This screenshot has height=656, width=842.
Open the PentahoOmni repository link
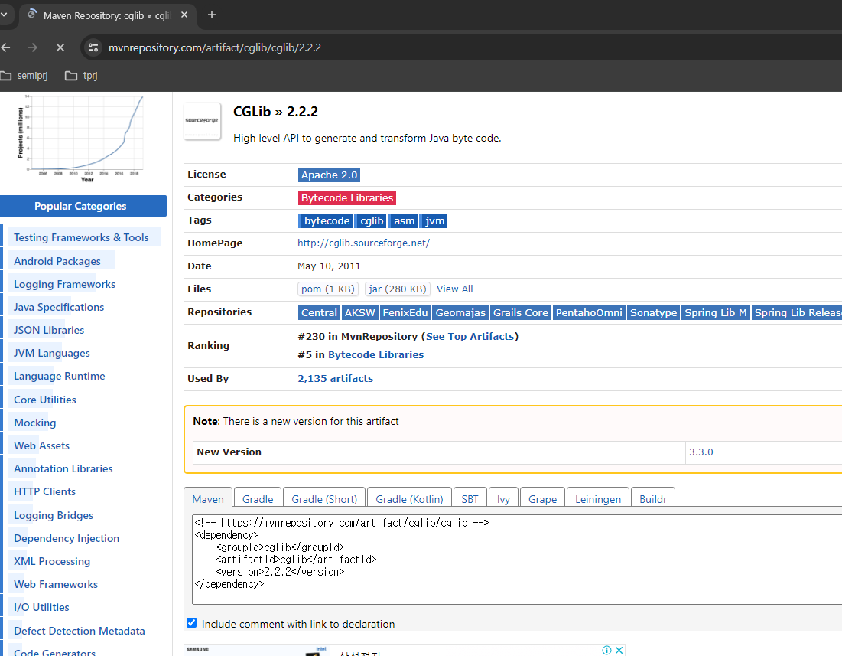tap(589, 312)
